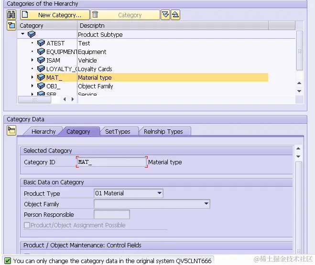Click the 'Product Subtype' description cell
The image size is (315, 265).
(100, 34)
